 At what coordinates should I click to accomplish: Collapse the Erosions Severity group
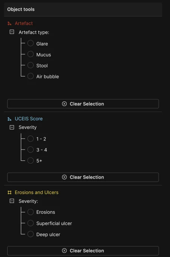coord(12,201)
